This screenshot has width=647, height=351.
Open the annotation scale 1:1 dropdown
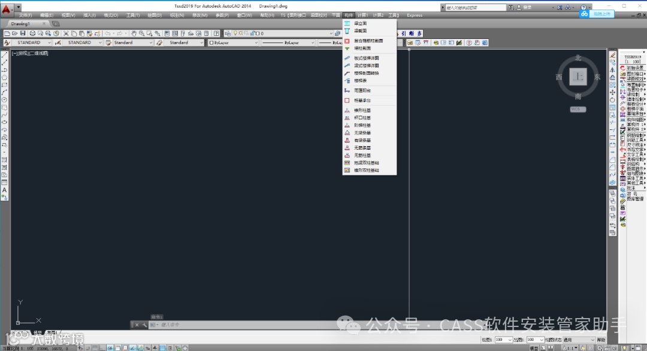tap(571, 348)
